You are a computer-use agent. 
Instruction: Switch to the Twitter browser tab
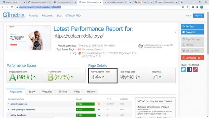[x=141, y=2]
